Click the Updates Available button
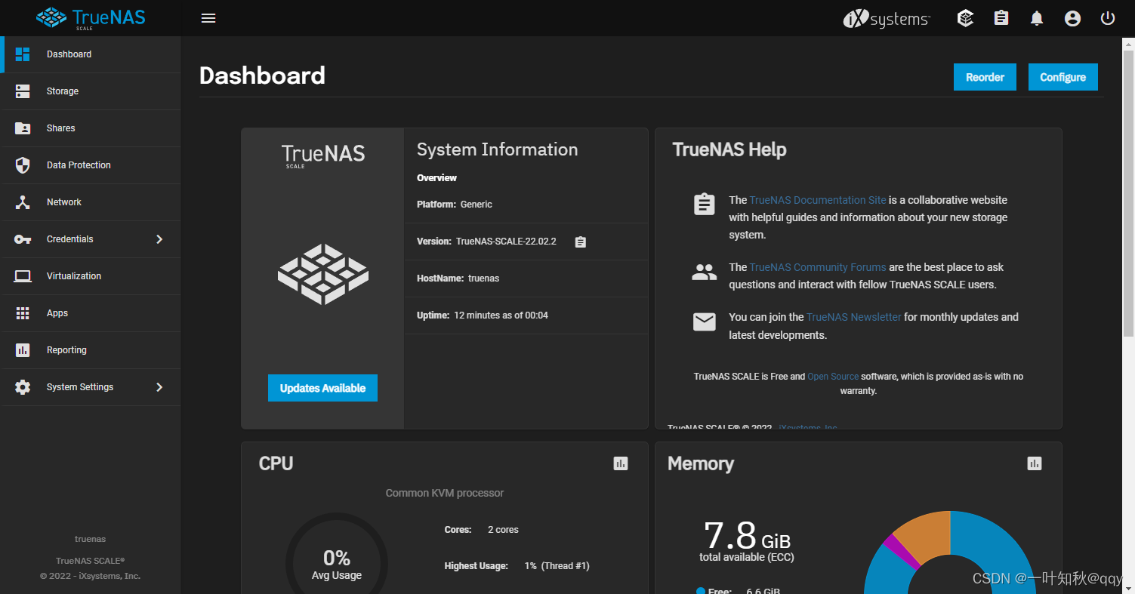This screenshot has height=594, width=1135. pos(322,388)
